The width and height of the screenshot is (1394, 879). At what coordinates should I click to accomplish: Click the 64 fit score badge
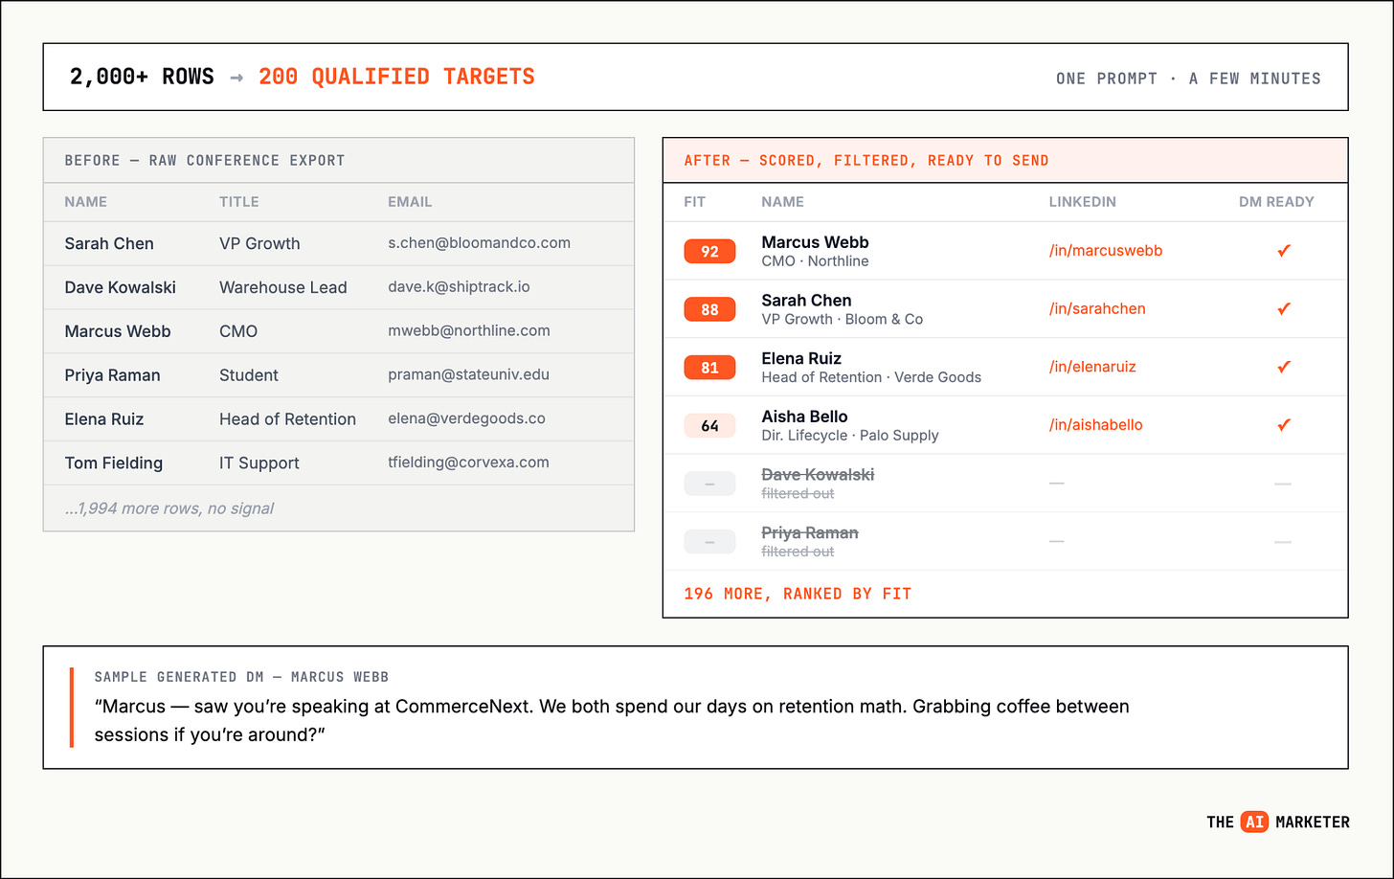pos(709,426)
